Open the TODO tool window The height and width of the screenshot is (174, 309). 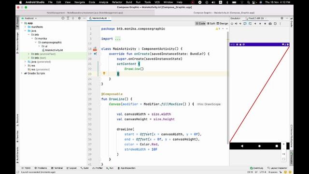(26, 168)
